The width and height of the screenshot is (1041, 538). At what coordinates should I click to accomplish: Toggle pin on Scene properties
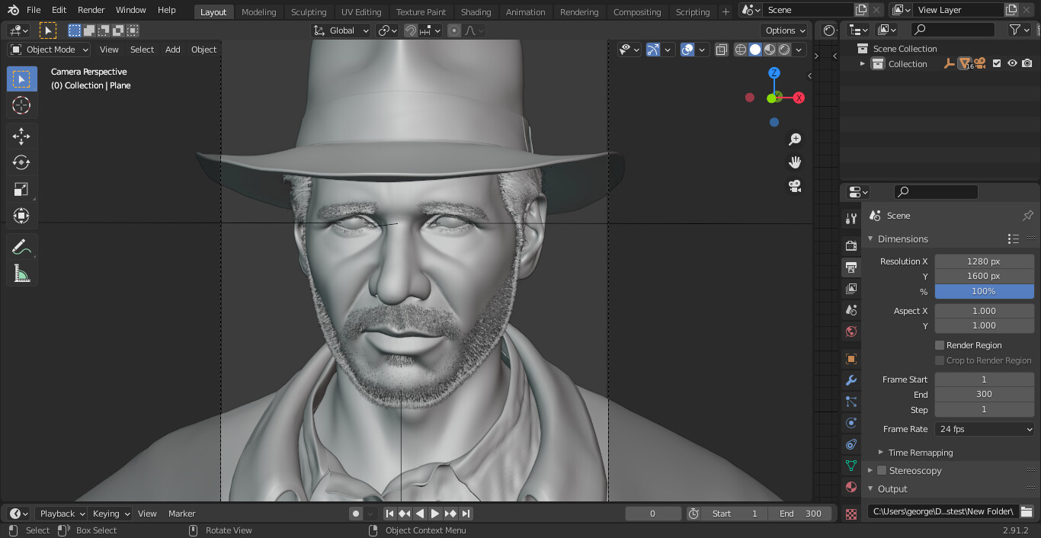1028,216
